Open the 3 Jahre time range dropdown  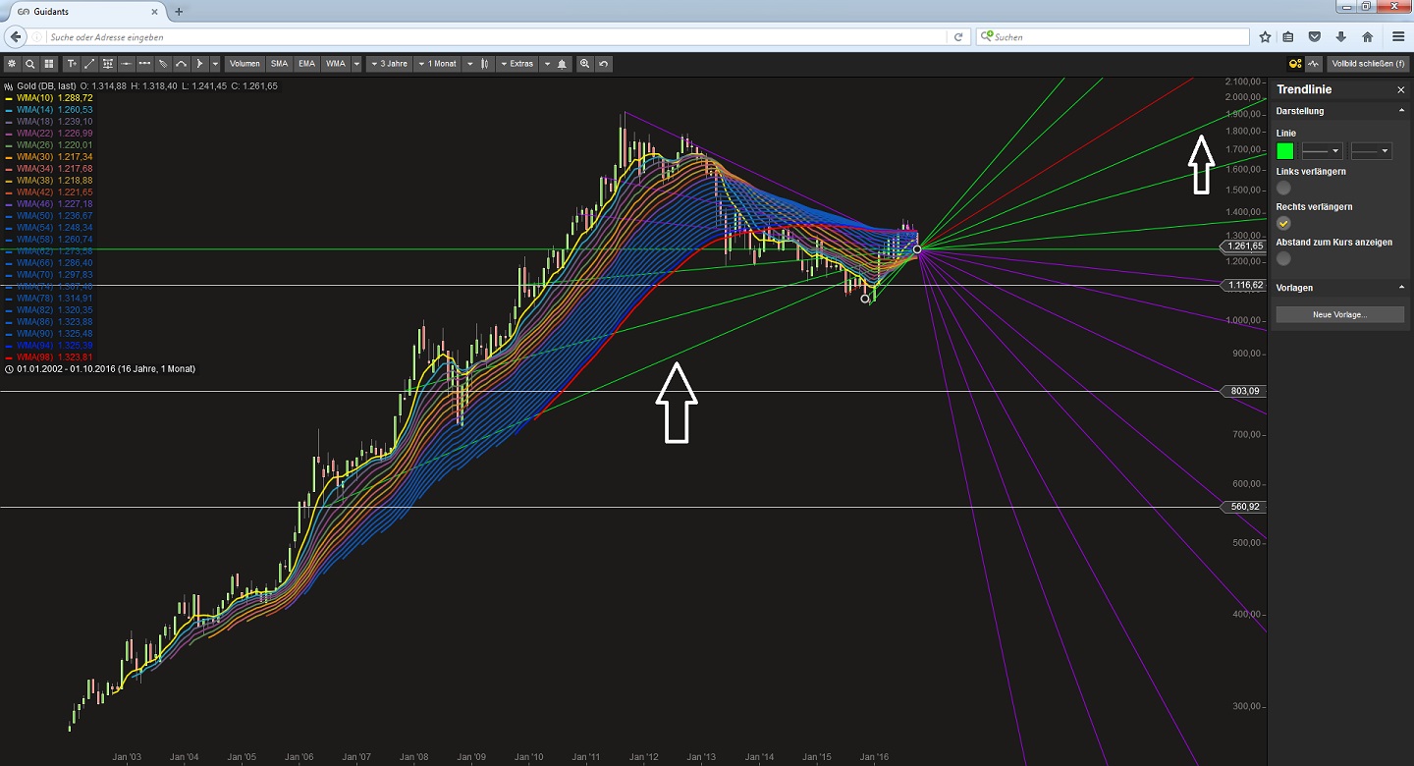(389, 64)
